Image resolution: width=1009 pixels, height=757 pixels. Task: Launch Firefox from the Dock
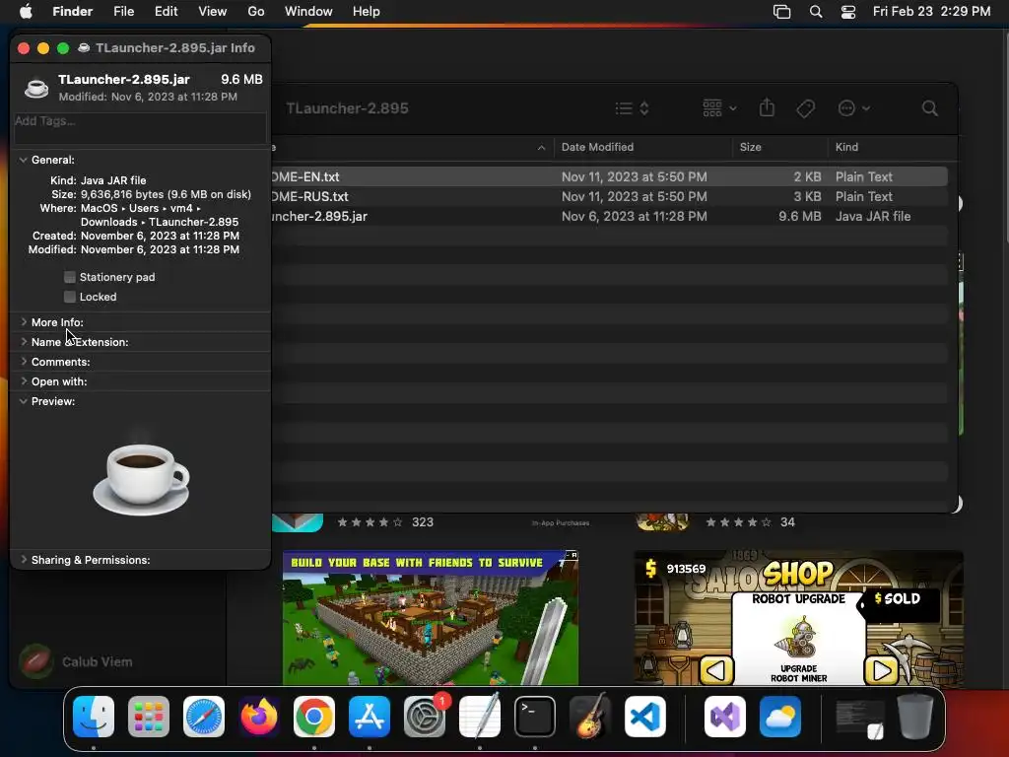tap(259, 717)
